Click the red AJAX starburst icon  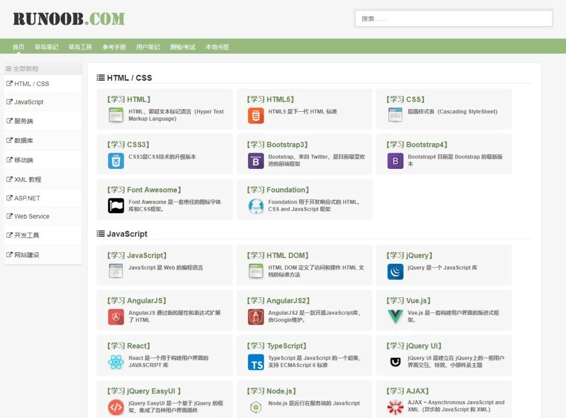coord(395,407)
